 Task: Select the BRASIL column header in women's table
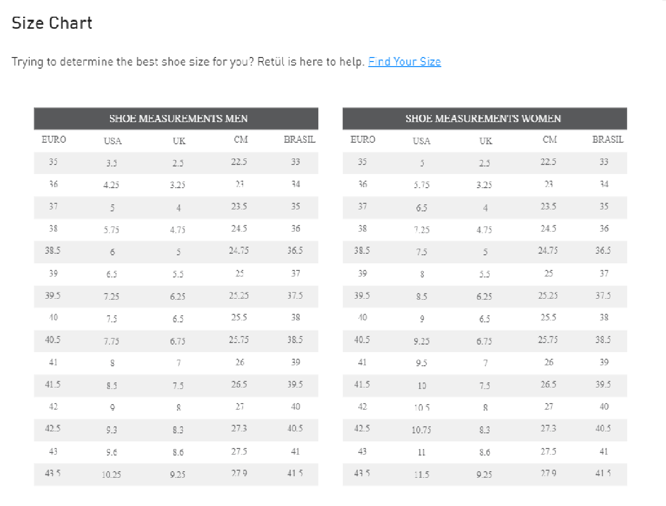[607, 140]
